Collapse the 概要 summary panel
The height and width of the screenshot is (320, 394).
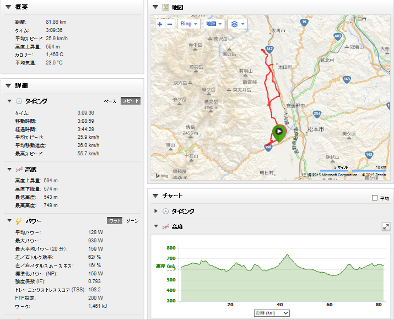(x=8, y=7)
